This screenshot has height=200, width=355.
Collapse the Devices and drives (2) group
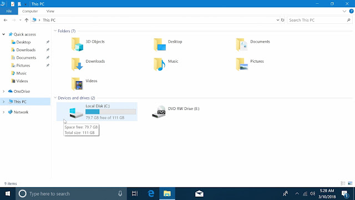pos(55,98)
